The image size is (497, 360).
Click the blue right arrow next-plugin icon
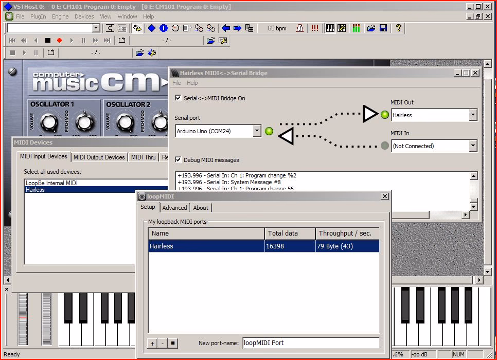click(238, 28)
